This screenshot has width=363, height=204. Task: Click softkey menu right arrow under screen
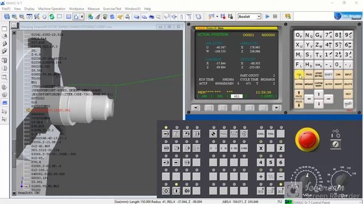pyautogui.click(x=276, y=108)
